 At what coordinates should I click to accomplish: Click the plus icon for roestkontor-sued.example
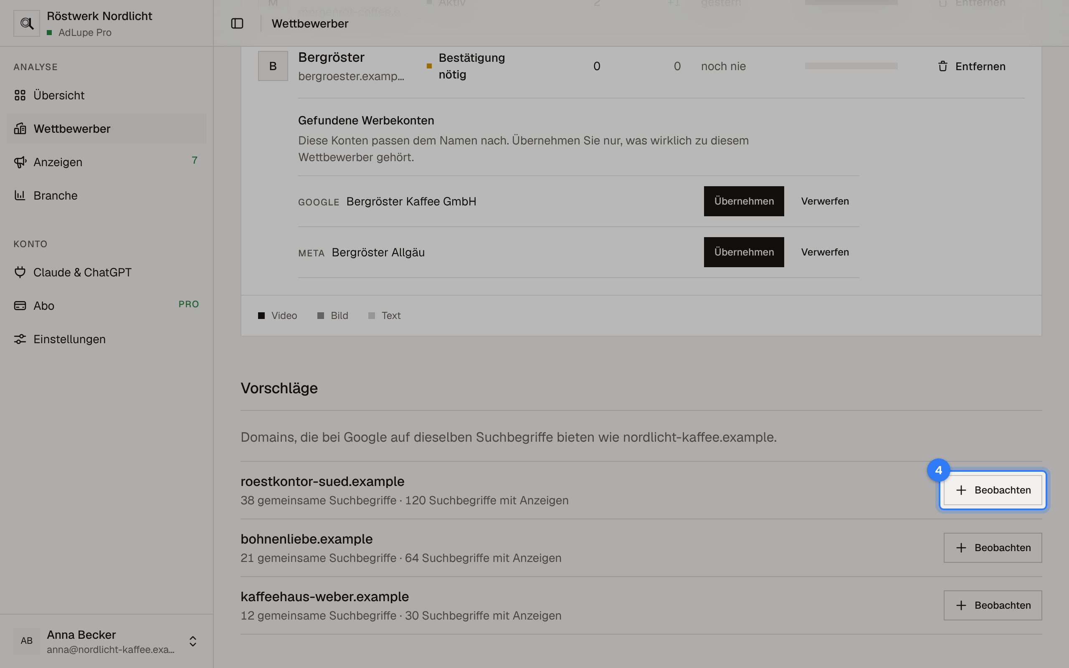tap(961, 490)
